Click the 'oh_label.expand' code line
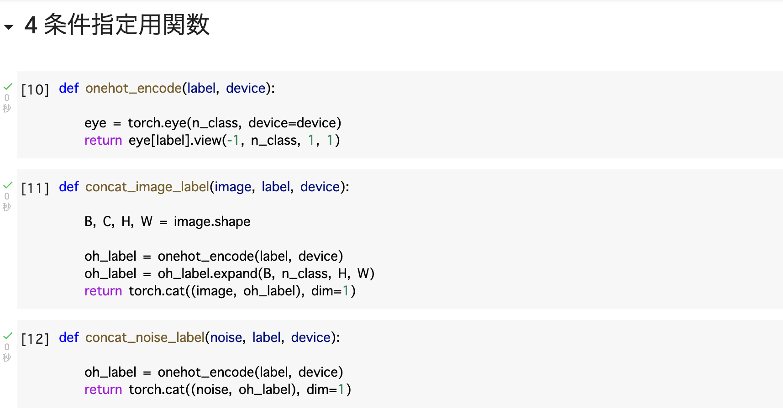 tap(229, 273)
